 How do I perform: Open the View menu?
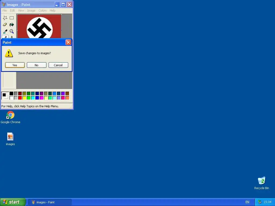click(x=21, y=10)
